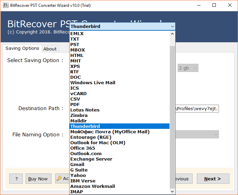Select Outlook.com saving option
The height and width of the screenshot is (195, 238).
coord(119,153)
